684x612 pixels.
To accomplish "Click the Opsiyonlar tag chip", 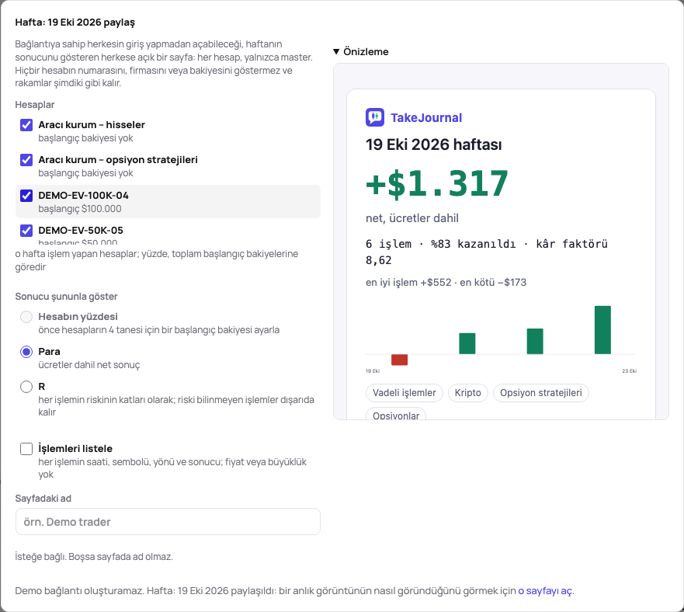I will tap(396, 414).
